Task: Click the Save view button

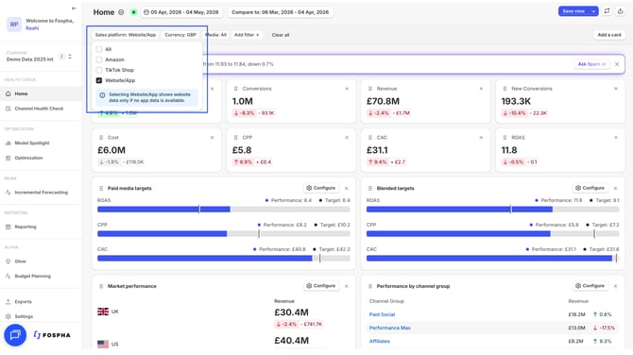Action: pyautogui.click(x=573, y=11)
